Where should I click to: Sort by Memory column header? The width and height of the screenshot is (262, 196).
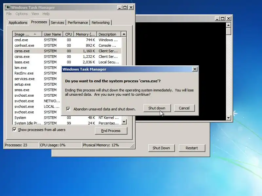click(x=85, y=34)
